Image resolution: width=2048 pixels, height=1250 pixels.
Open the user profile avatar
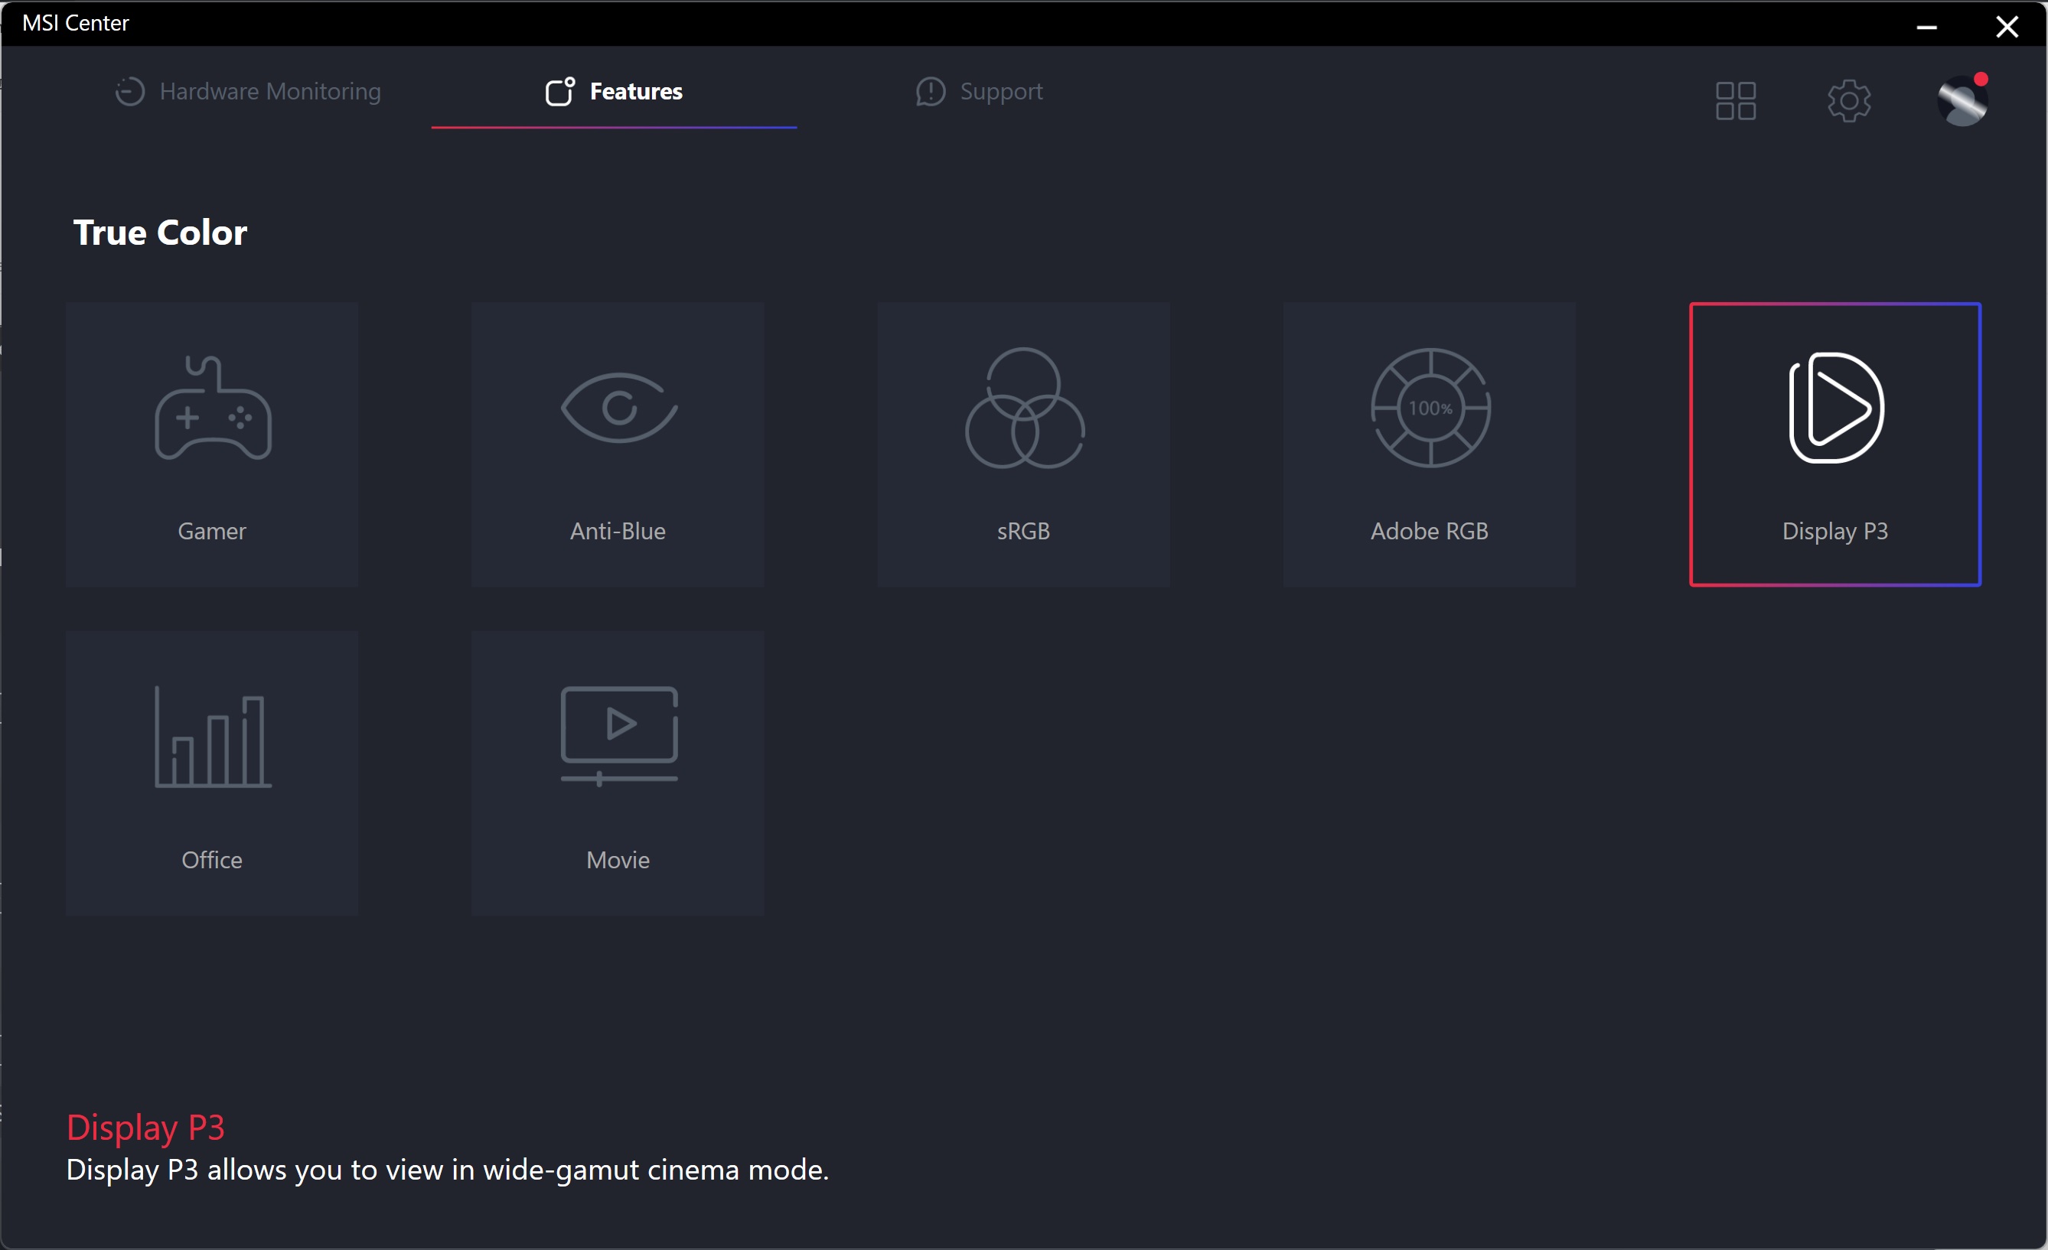point(1962,100)
